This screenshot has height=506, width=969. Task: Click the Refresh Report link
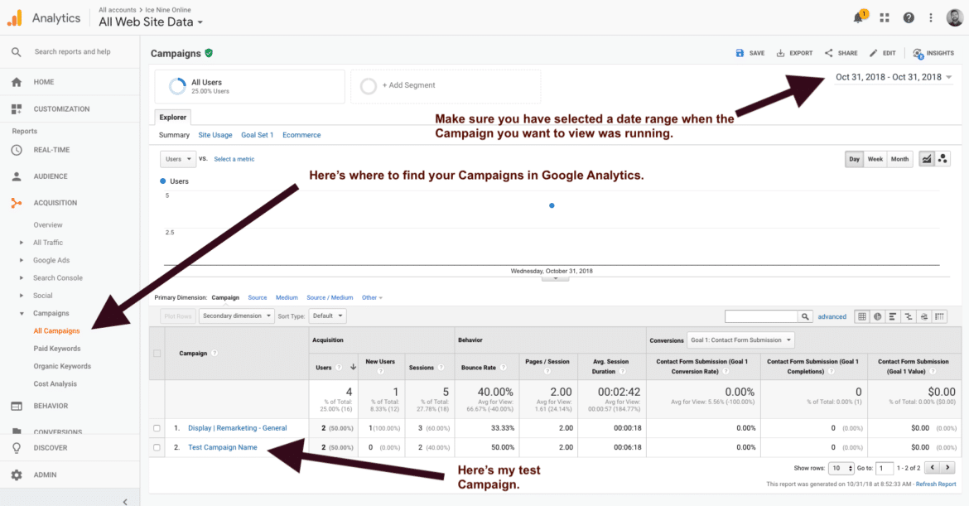(x=934, y=483)
